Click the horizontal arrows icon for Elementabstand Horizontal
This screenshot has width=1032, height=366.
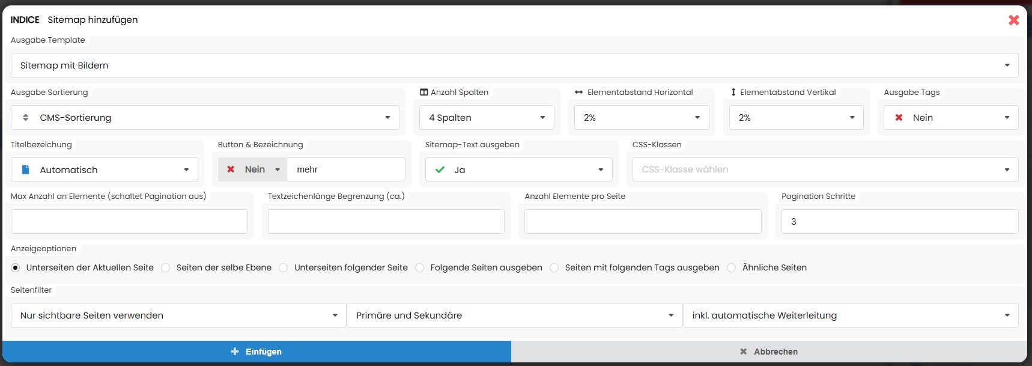(x=578, y=93)
